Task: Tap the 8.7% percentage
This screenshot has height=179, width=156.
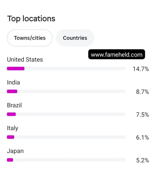Action: [142, 92]
